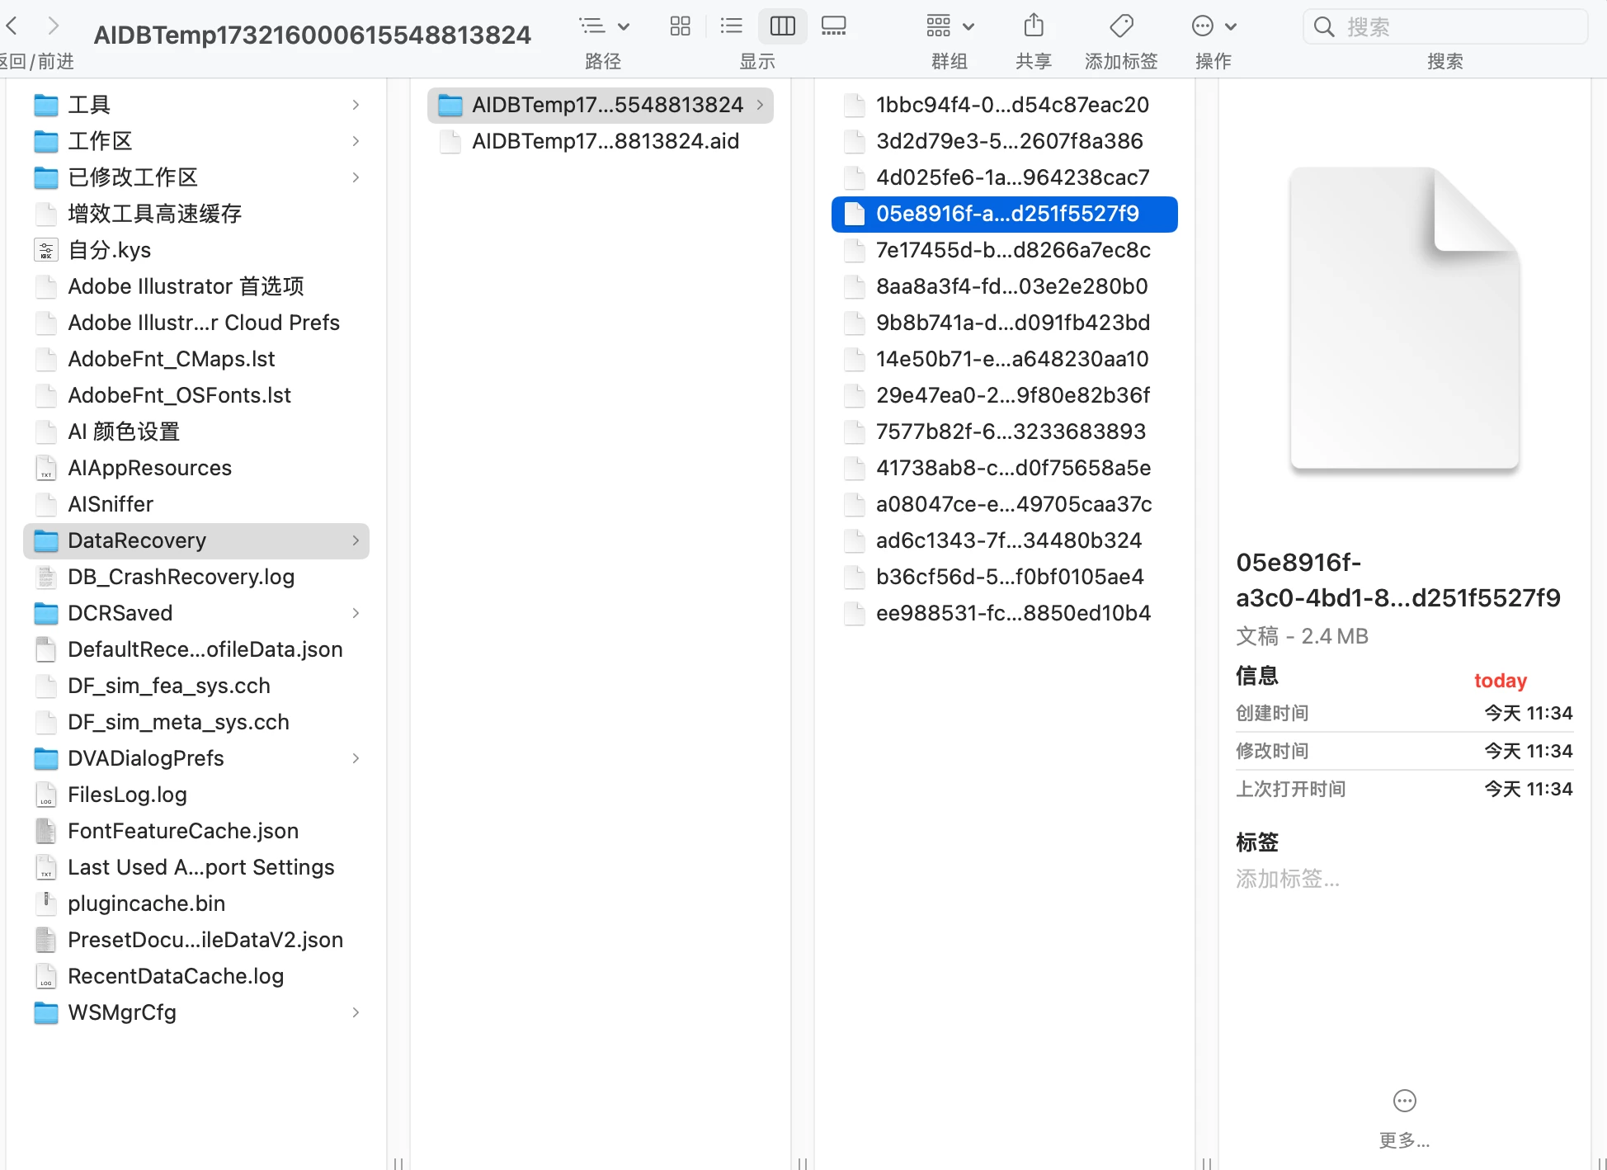Click the Add Tags icon
Image resolution: width=1607 pixels, height=1170 pixels.
pyautogui.click(x=1121, y=26)
